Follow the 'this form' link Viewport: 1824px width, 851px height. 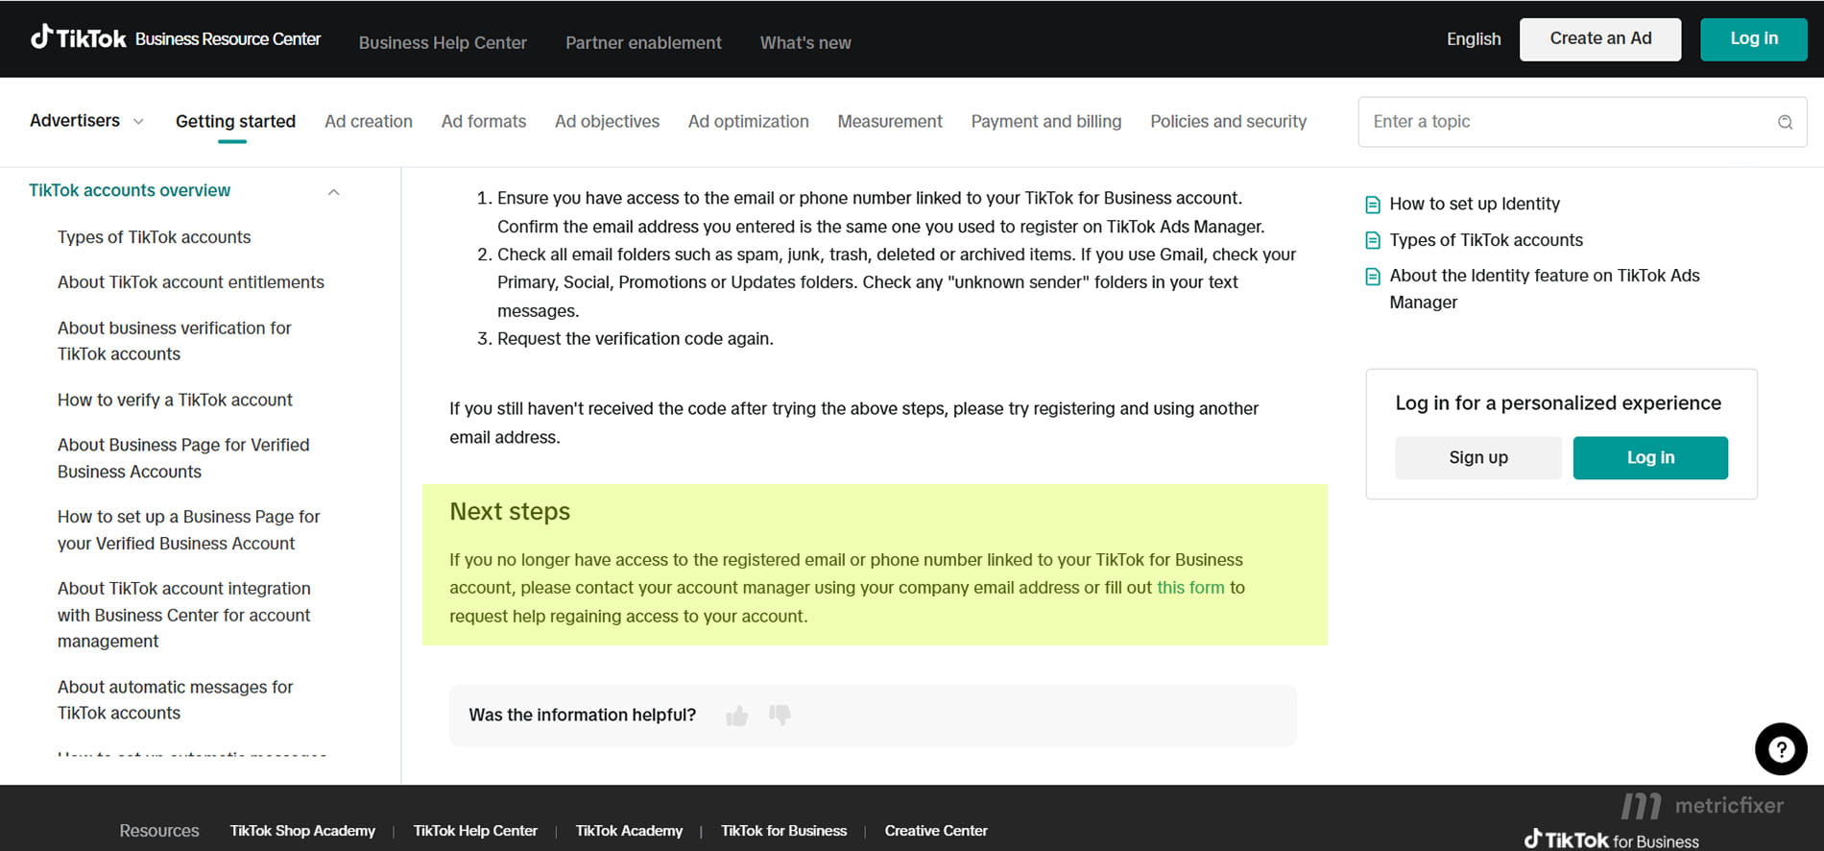pyautogui.click(x=1190, y=588)
